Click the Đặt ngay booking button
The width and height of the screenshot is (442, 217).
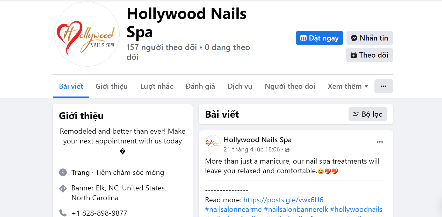point(319,38)
